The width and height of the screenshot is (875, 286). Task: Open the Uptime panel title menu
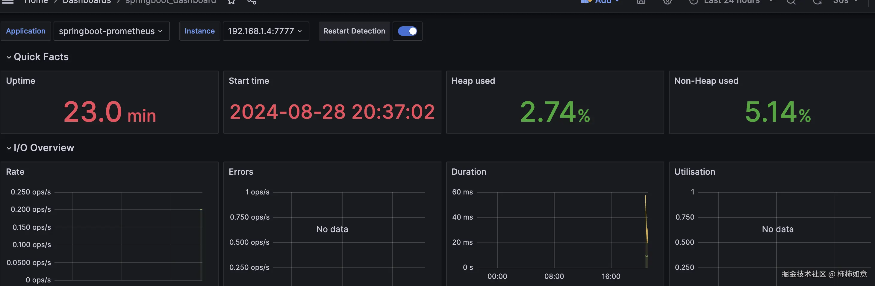[x=20, y=81]
